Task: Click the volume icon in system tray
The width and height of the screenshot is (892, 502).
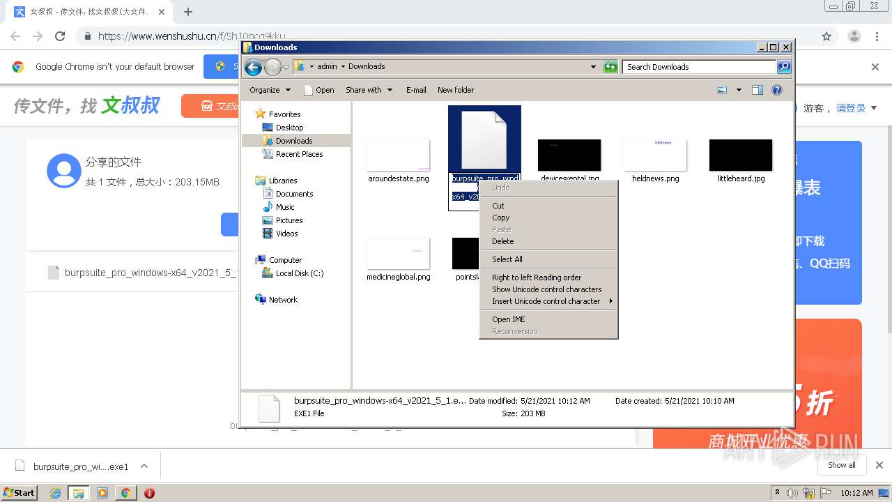Action: pyautogui.click(x=792, y=493)
